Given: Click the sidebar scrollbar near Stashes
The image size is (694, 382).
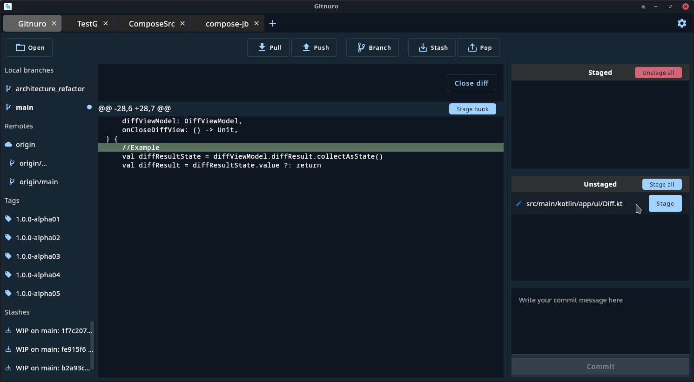Looking at the screenshot, I should [x=92, y=345].
